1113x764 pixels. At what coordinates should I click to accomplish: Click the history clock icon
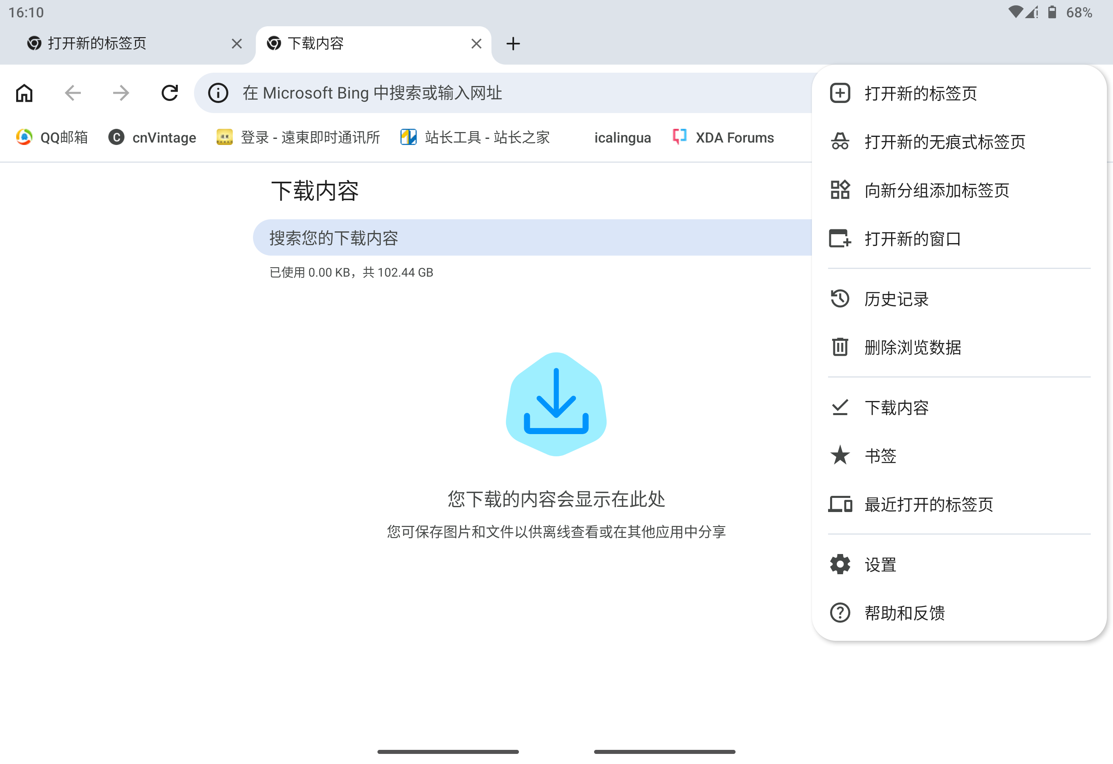pyautogui.click(x=840, y=299)
